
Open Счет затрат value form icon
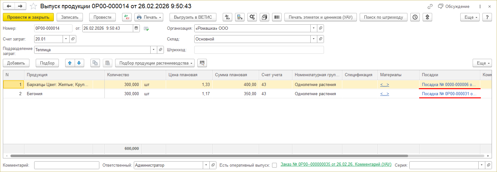point(73,39)
